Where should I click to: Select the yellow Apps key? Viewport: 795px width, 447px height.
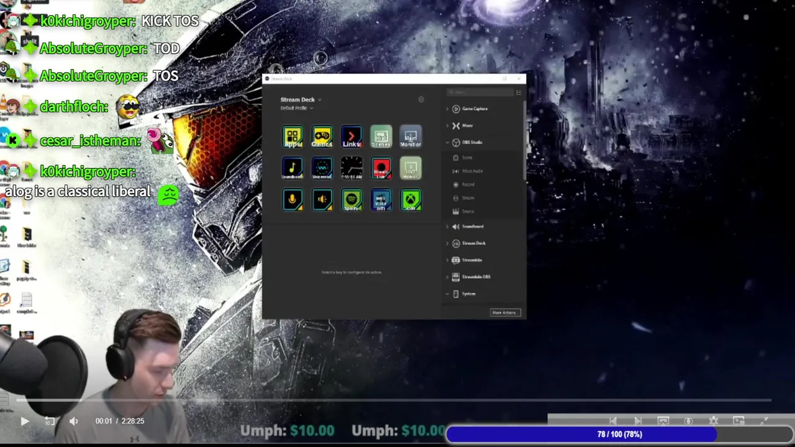point(293,137)
